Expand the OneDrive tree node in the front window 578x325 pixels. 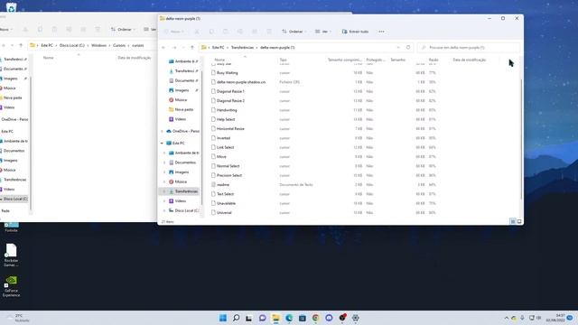[163, 131]
